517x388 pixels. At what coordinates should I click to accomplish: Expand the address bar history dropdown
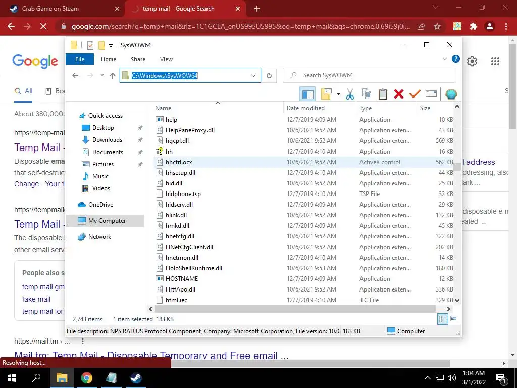[253, 76]
